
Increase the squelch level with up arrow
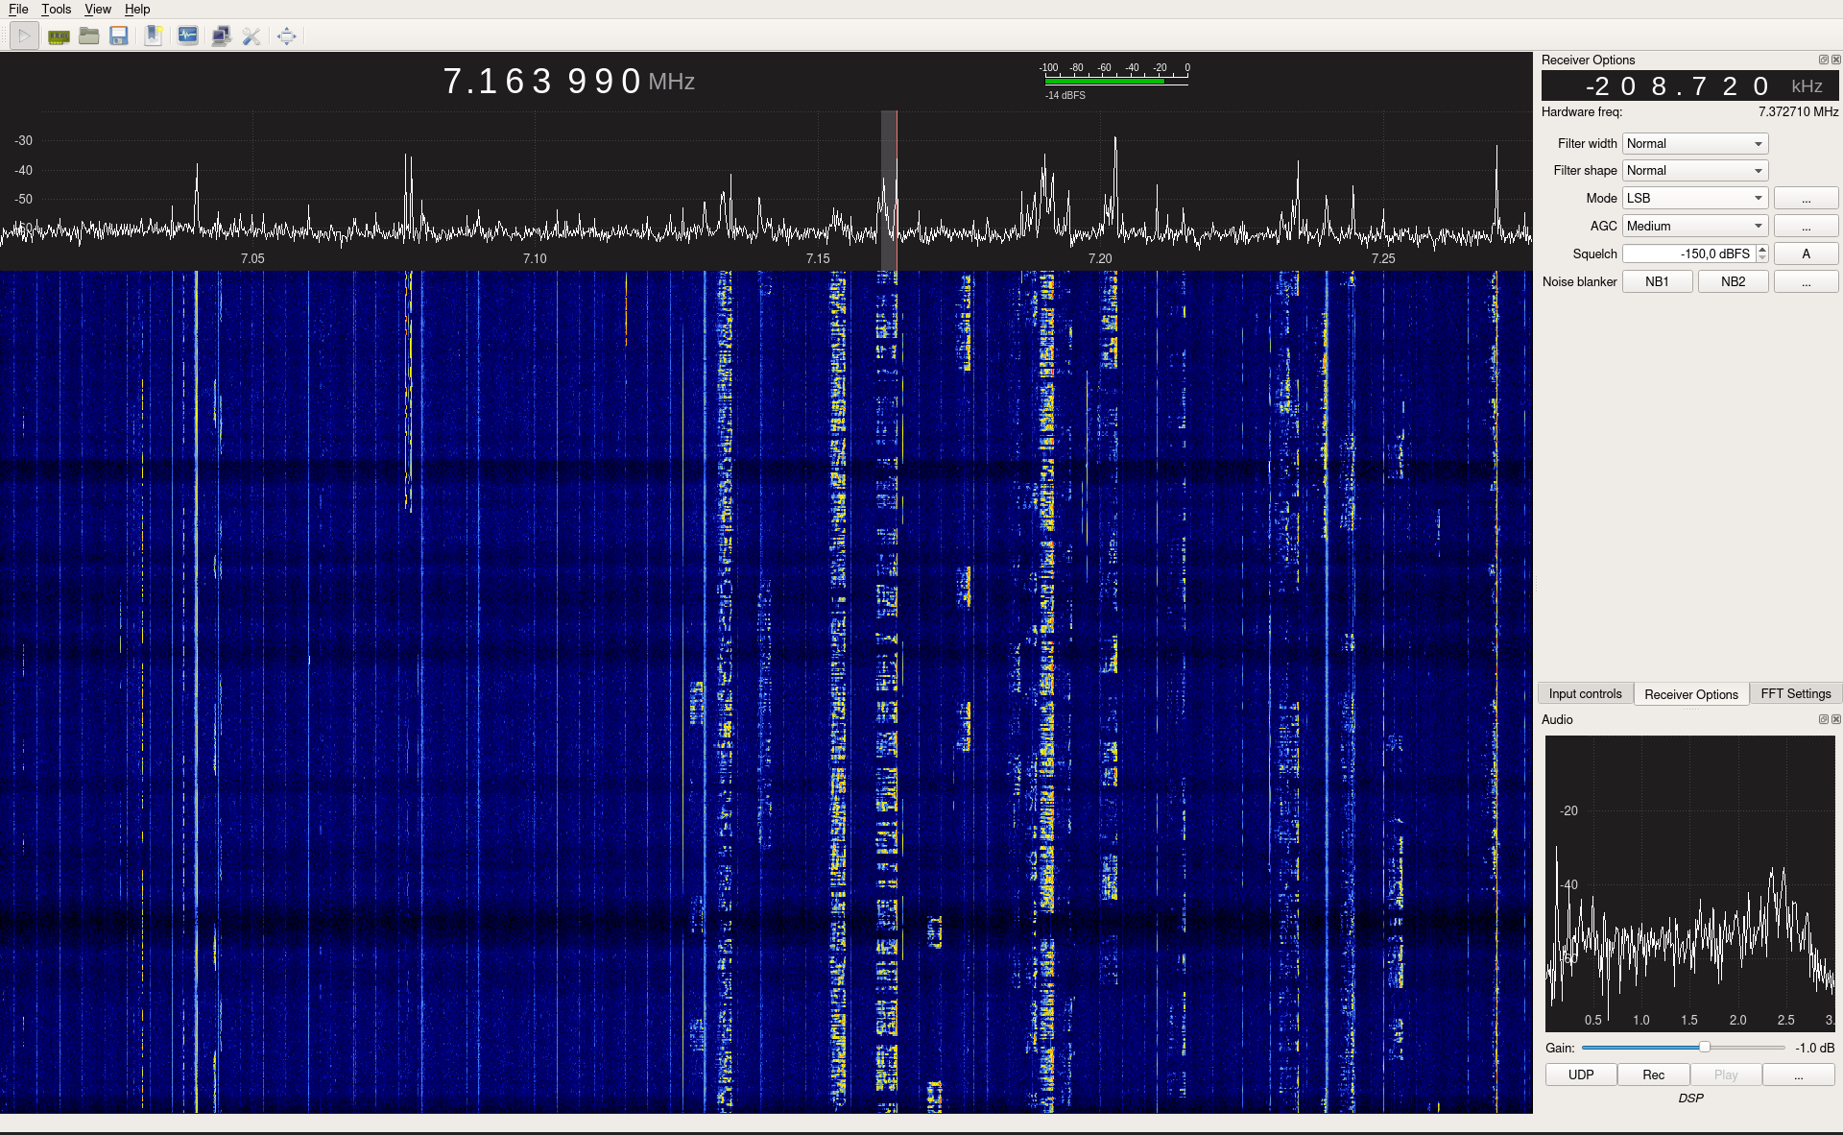pyautogui.click(x=1762, y=249)
